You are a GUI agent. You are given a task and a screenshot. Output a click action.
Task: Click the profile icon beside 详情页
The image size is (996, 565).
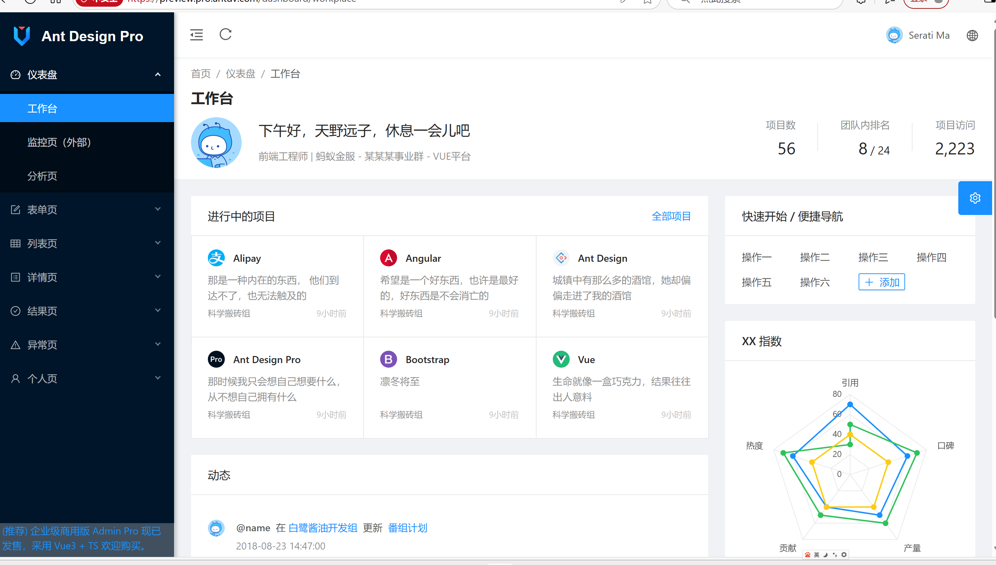click(x=16, y=277)
